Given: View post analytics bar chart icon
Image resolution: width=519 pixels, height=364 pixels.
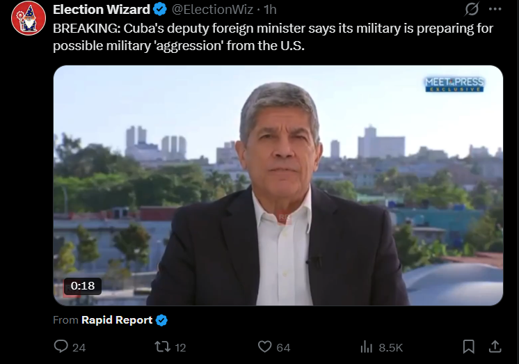Looking at the screenshot, I should (x=367, y=347).
